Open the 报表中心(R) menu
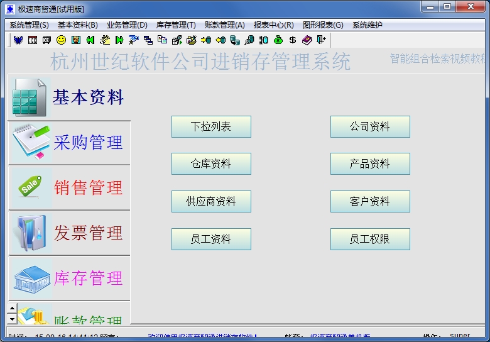 pos(274,25)
